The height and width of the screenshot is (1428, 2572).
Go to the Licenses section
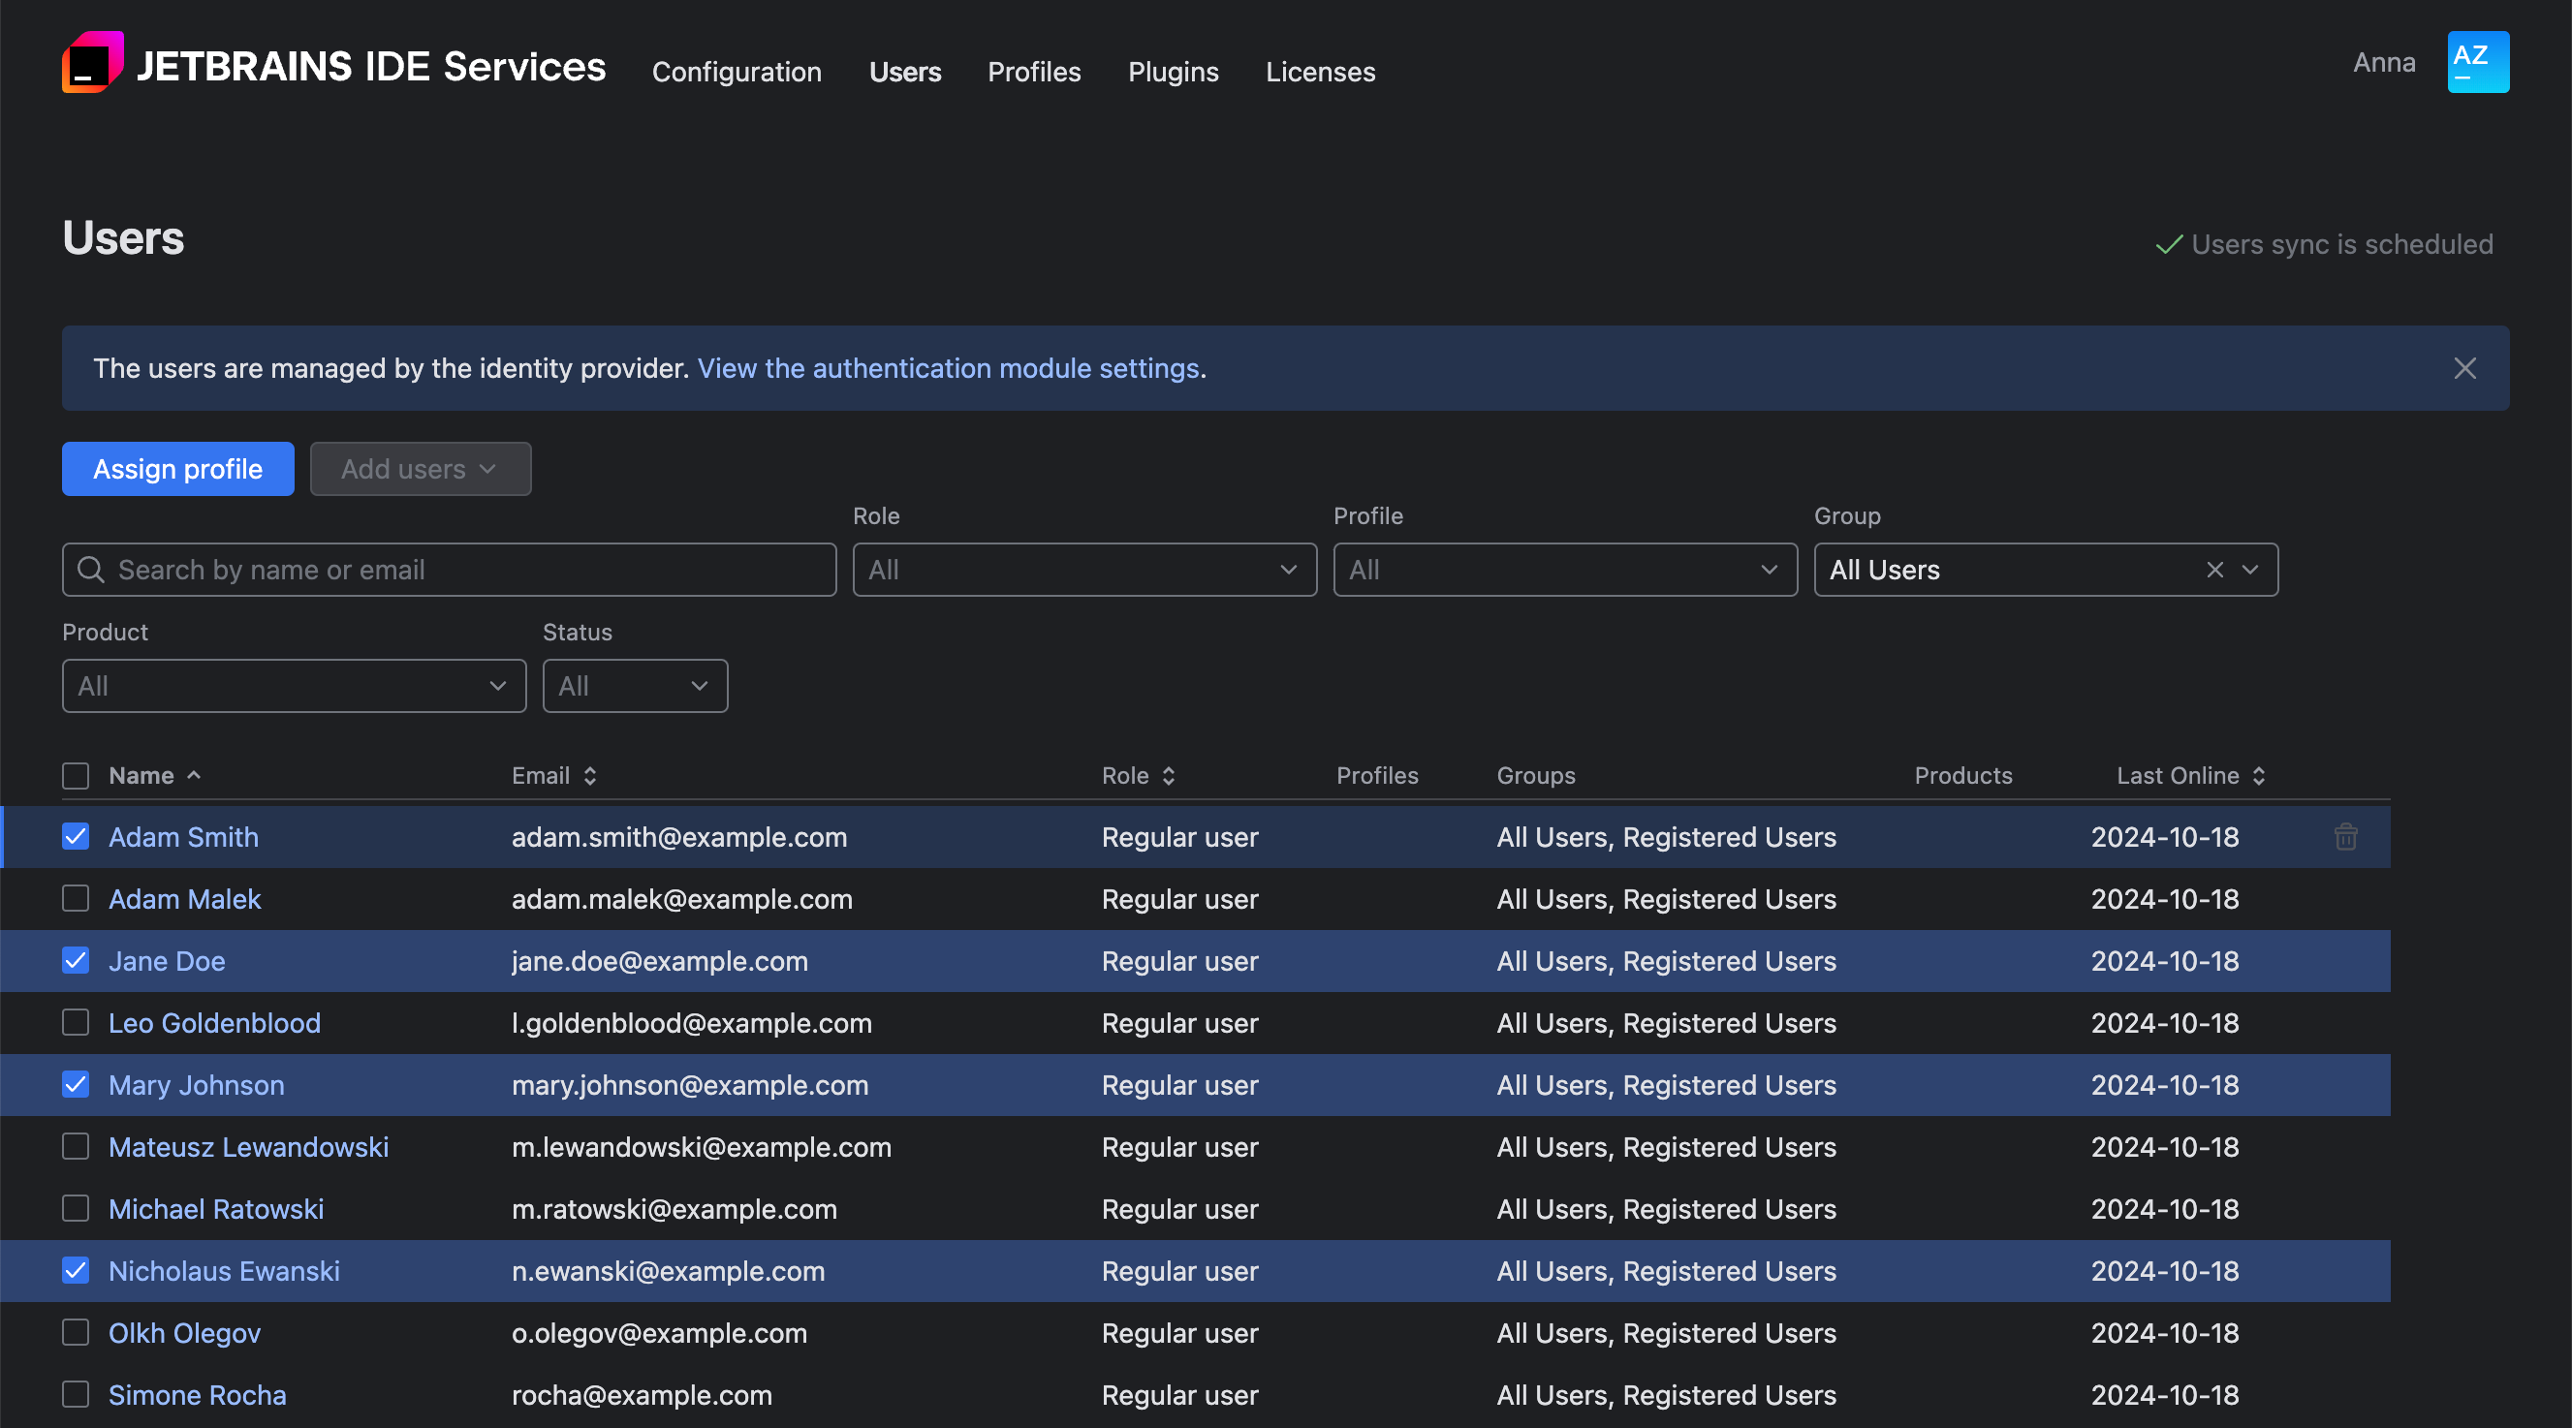coord(1320,72)
